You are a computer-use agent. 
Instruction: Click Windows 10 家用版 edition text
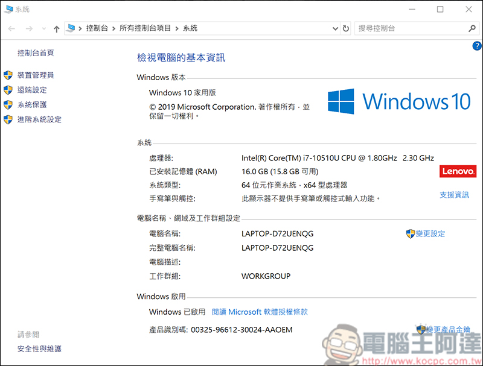[x=182, y=93]
